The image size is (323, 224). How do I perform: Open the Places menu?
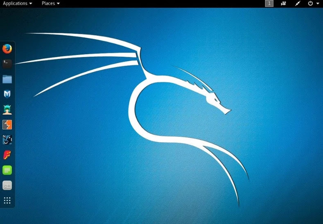(x=50, y=4)
